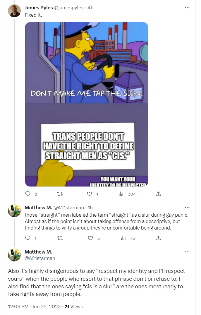201x315 pixels.
Task: Retweet James Pyles' 'Fixed it.' tweet
Action: (59, 194)
